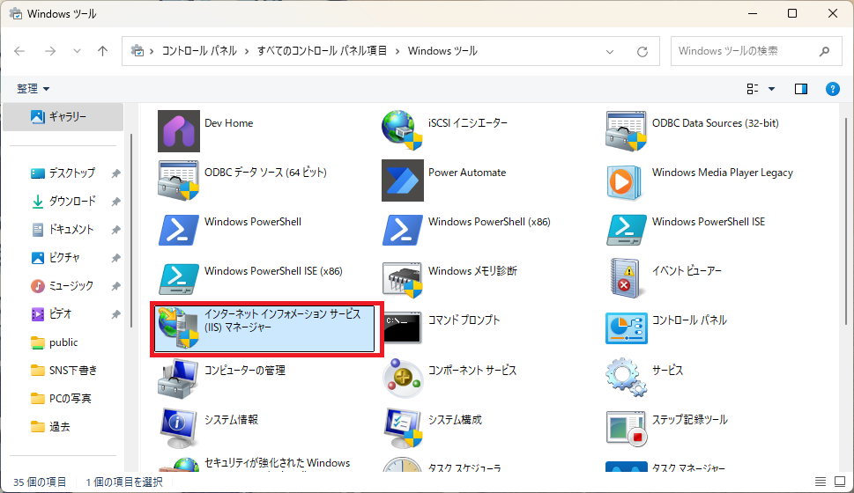
Task: Switch to large icons view in status bar
Action: click(x=840, y=482)
